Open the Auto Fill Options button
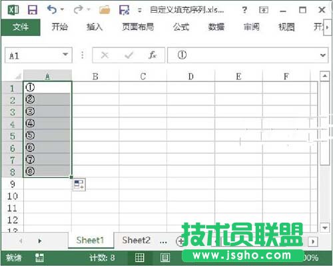This screenshot has height=266, width=333. click(79, 185)
